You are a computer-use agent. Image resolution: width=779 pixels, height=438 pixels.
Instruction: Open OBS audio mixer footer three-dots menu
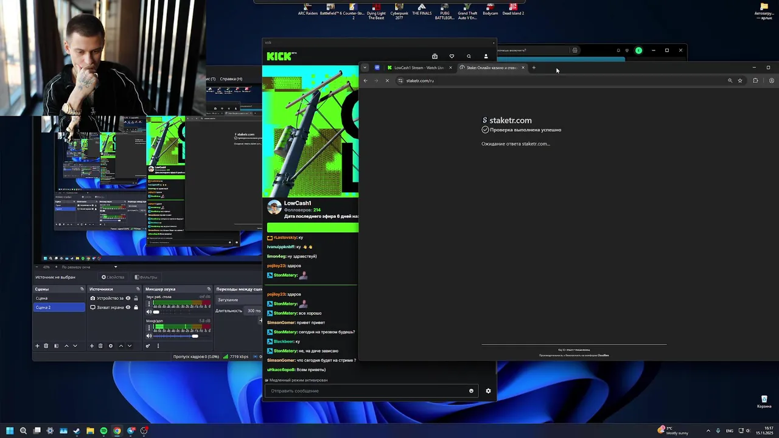click(x=158, y=346)
